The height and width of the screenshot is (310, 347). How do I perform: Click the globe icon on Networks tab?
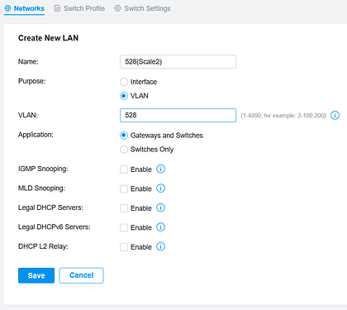[8, 8]
